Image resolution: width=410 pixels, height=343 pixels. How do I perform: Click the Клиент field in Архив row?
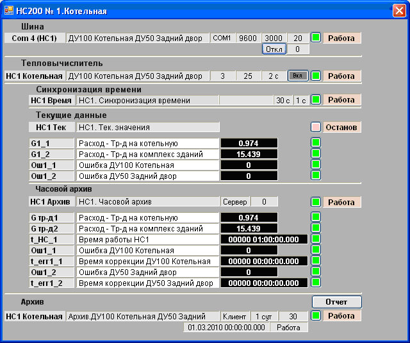tap(234, 316)
